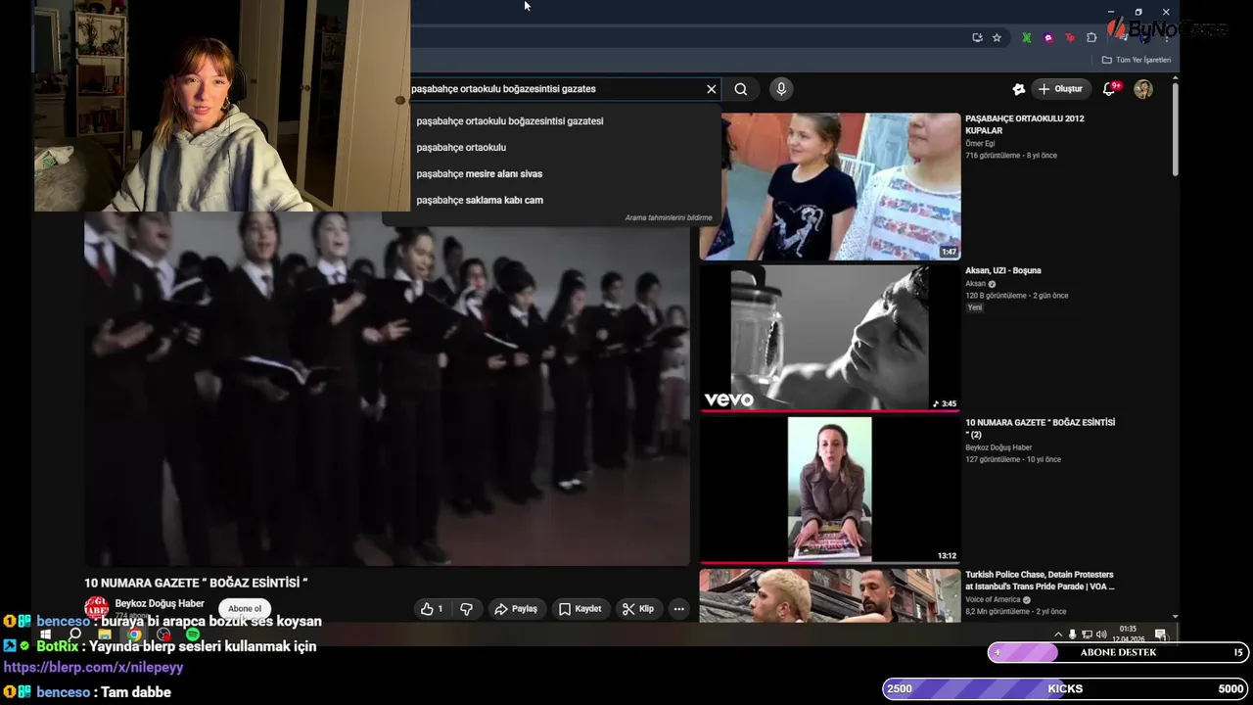Click the Ömer Egi channel name
1253x705 pixels.
tap(980, 144)
